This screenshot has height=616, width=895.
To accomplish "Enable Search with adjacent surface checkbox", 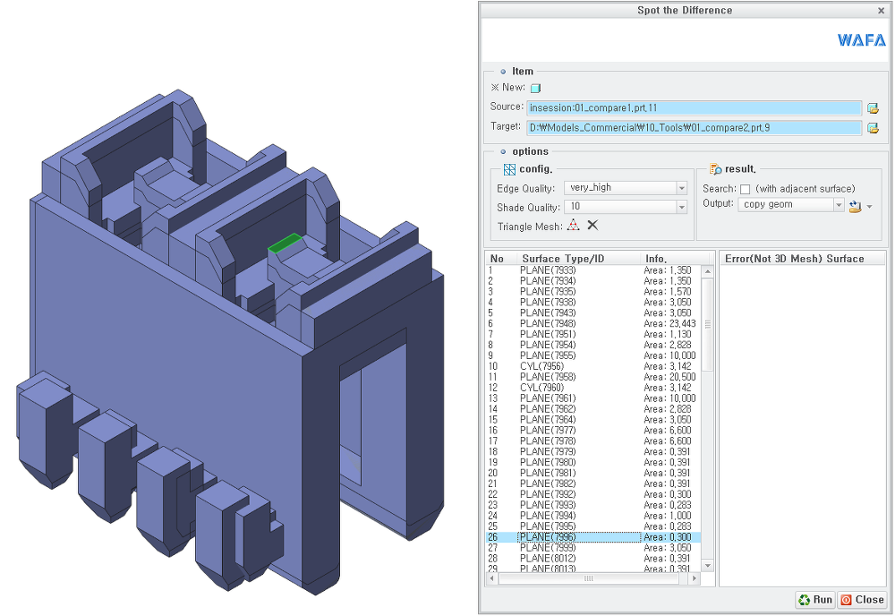I will click(745, 189).
